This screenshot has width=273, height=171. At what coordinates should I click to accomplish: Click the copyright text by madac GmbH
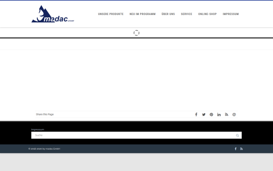click(44, 149)
